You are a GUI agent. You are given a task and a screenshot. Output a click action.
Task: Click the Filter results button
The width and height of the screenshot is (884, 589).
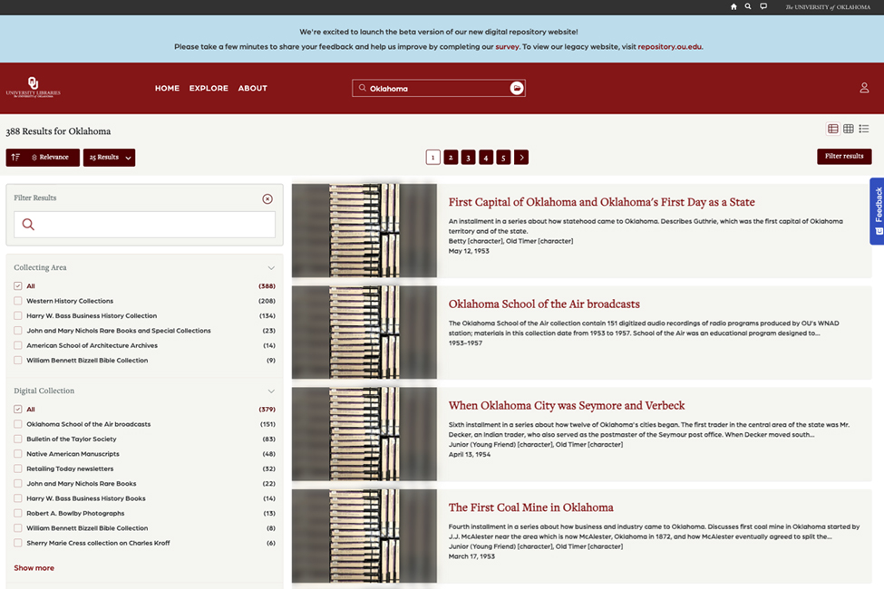click(843, 156)
